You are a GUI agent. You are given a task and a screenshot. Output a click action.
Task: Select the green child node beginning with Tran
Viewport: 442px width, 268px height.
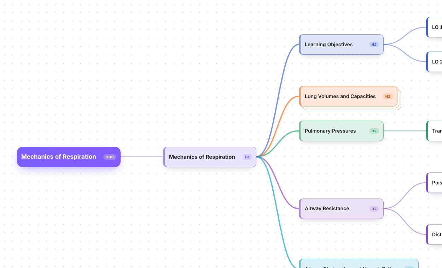pyautogui.click(x=434, y=131)
